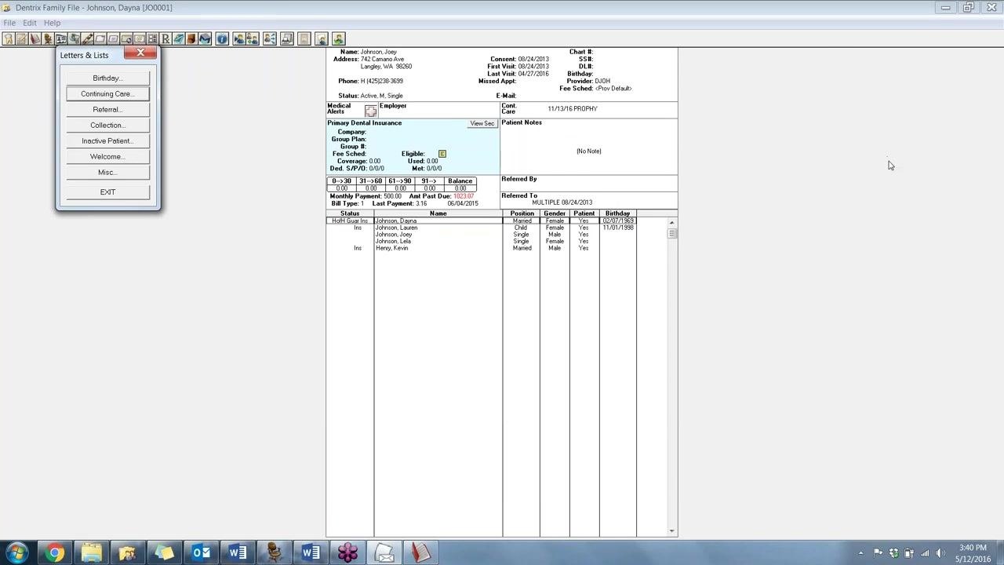This screenshot has height=565, width=1004.
Task: Click the Misc... letters button
Action: (107, 173)
